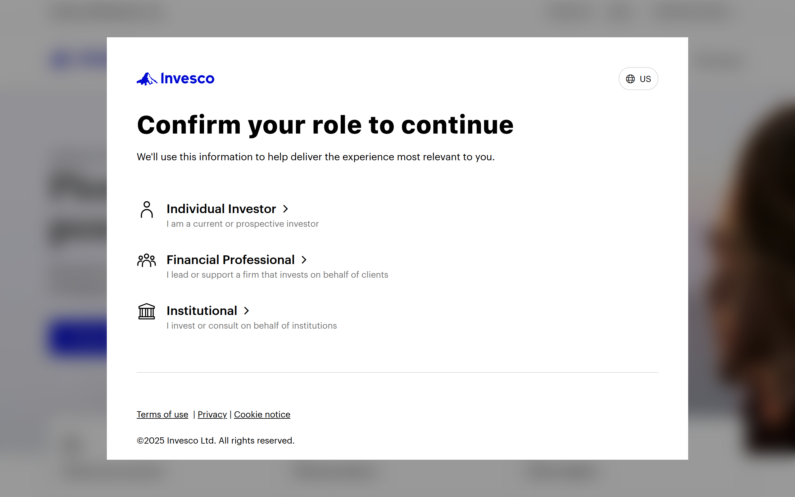Open the Privacy link
795x497 pixels.
tap(212, 414)
